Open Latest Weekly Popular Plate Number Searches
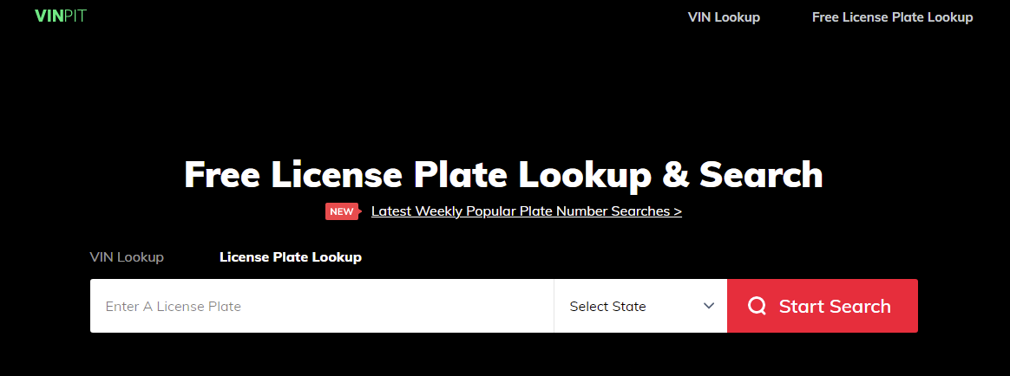 click(526, 211)
